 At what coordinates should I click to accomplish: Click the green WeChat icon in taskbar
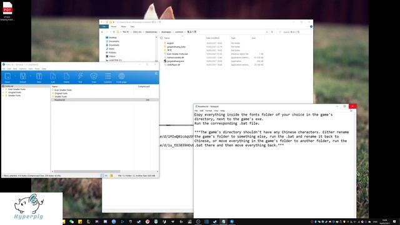(x=72, y=222)
